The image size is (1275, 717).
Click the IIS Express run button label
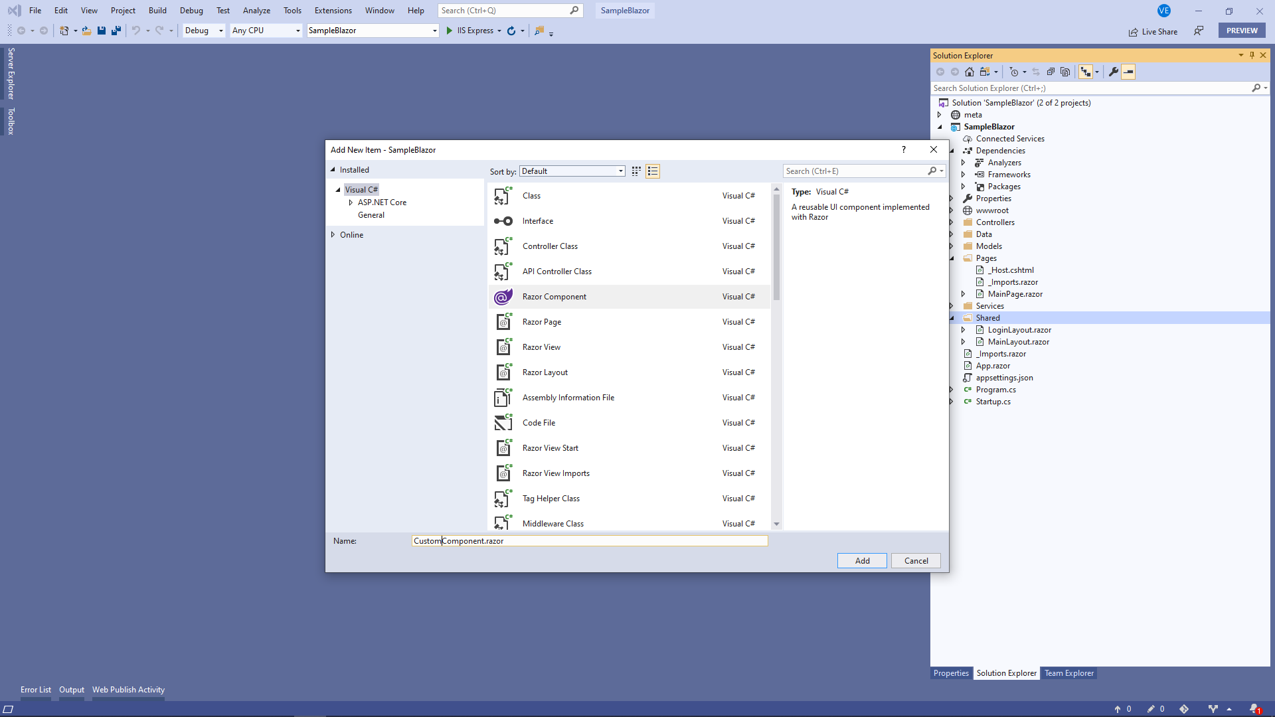click(x=475, y=31)
